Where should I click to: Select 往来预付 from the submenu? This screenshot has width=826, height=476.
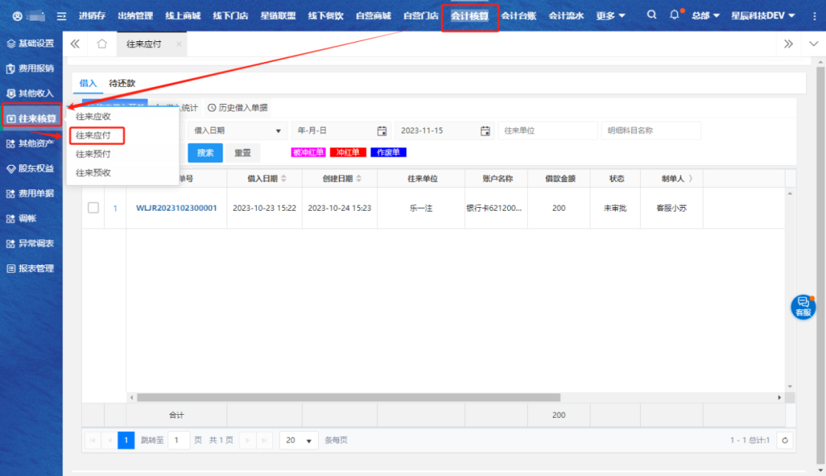click(x=93, y=154)
